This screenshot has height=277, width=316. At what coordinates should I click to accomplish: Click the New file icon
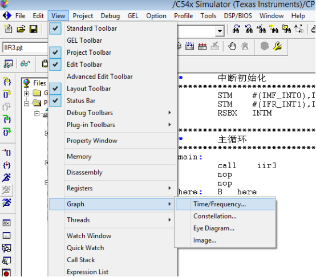tap(8, 29)
